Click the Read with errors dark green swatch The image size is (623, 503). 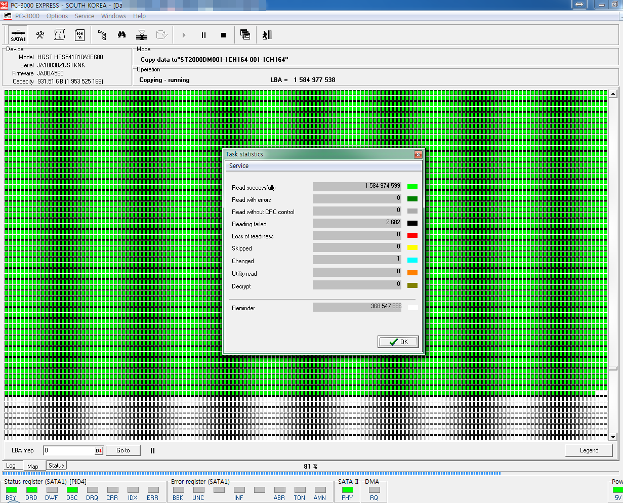(412, 199)
